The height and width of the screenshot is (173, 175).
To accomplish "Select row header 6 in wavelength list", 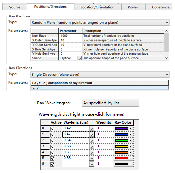I will (x=45, y=164).
